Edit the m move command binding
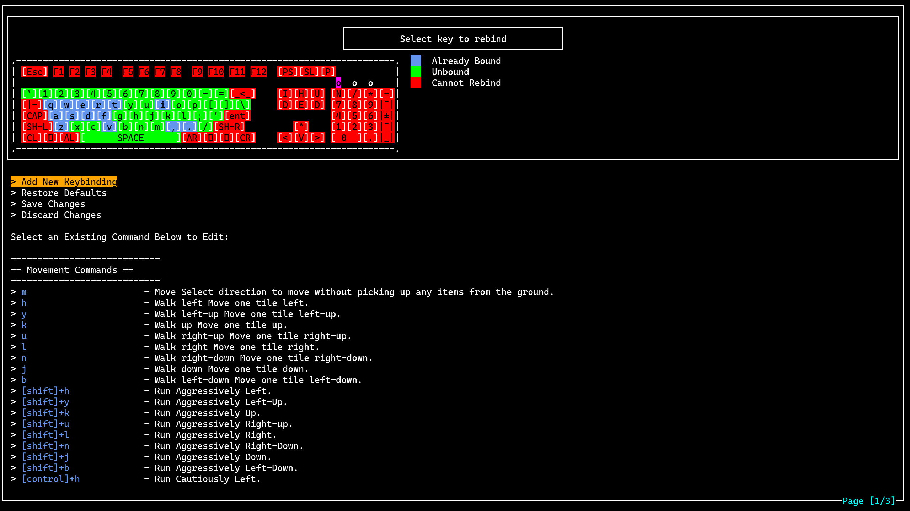The height and width of the screenshot is (511, 910). pos(23,292)
